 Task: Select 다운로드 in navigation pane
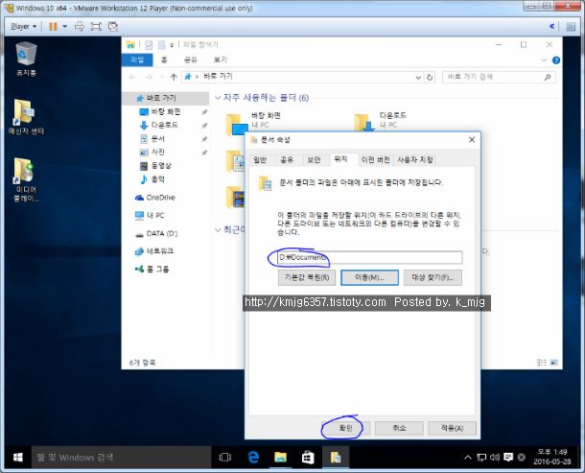pyautogui.click(x=164, y=125)
